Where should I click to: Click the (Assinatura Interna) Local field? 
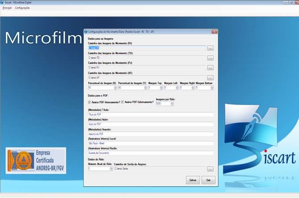151,143
